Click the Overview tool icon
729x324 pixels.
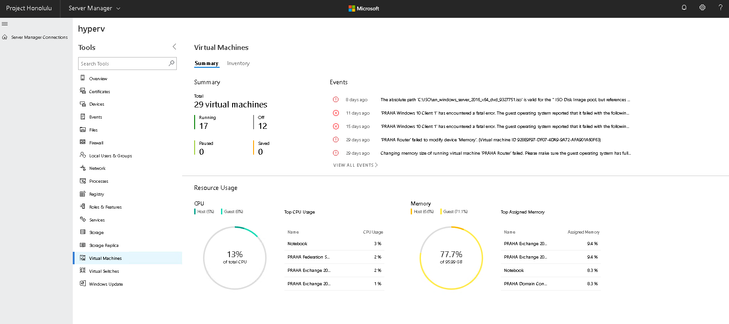click(83, 78)
